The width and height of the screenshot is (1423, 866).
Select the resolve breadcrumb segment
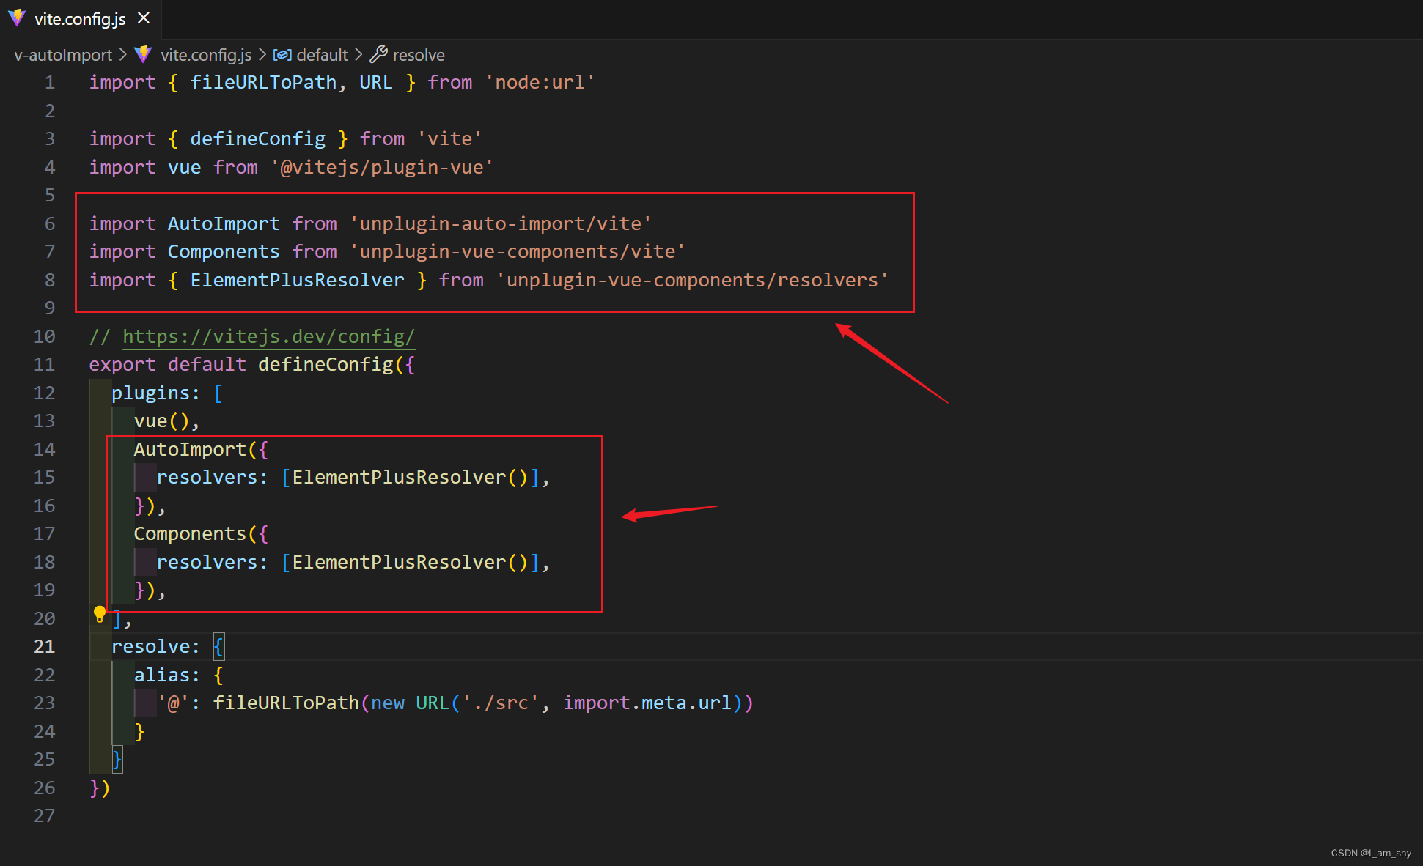[419, 55]
